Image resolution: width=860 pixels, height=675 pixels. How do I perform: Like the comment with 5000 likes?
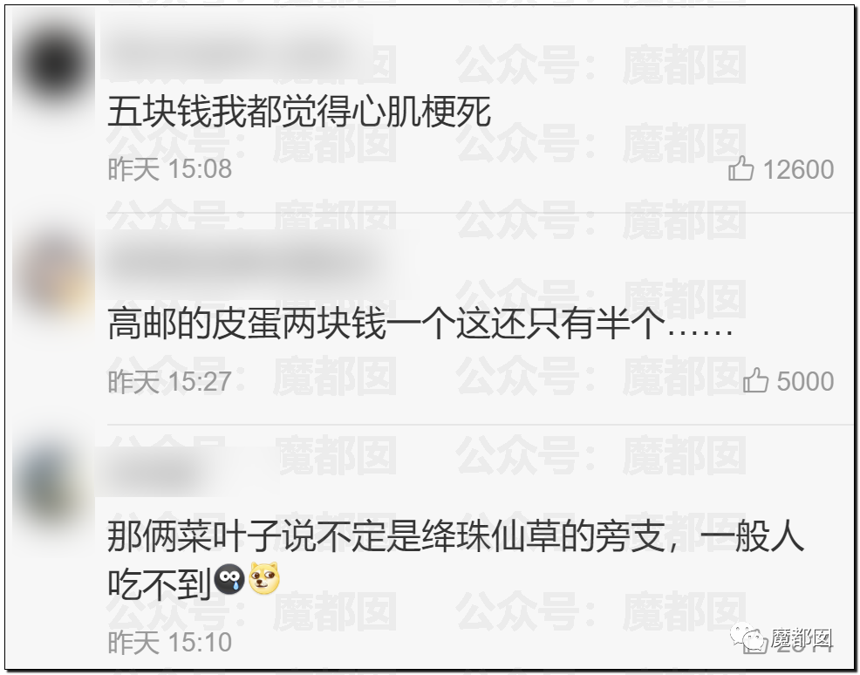point(756,380)
